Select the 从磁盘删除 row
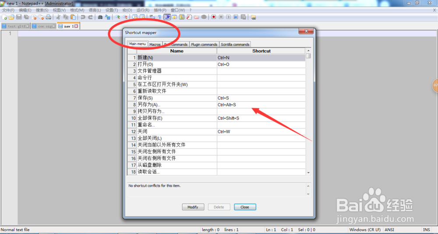438x234 pixels. 216,165
